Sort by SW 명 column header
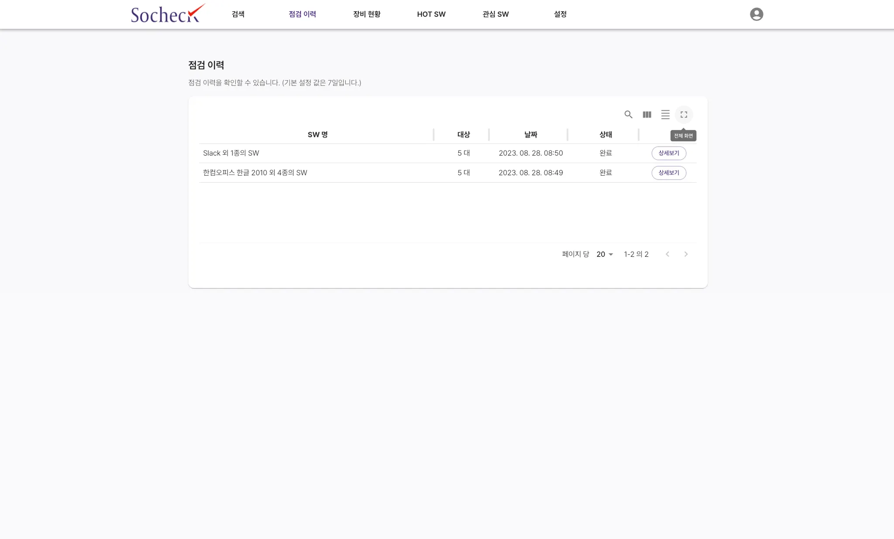 [317, 135]
